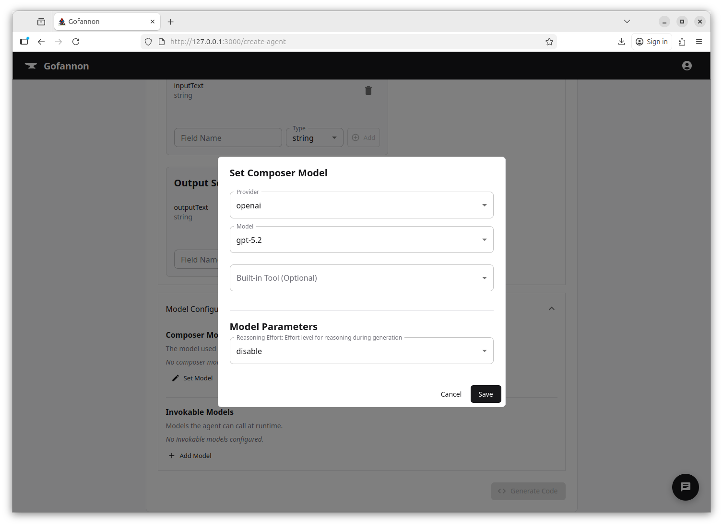
Task: Expand the Reasoning Effort dropdown set to disable
Action: 361,351
